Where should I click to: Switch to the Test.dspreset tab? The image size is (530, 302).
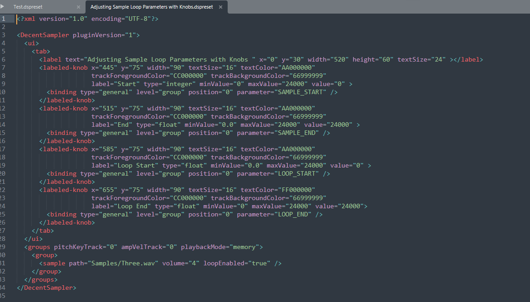28,7
